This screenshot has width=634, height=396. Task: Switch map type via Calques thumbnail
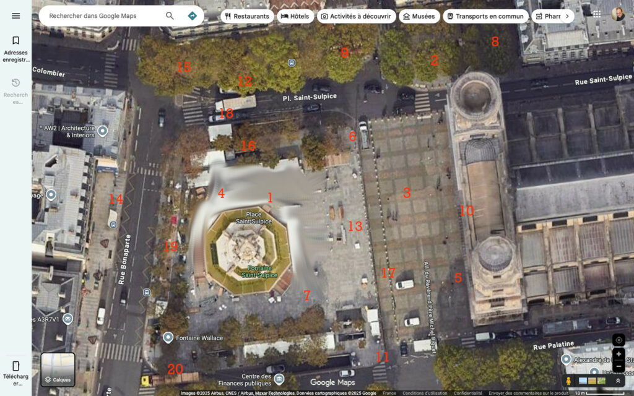coord(58,369)
